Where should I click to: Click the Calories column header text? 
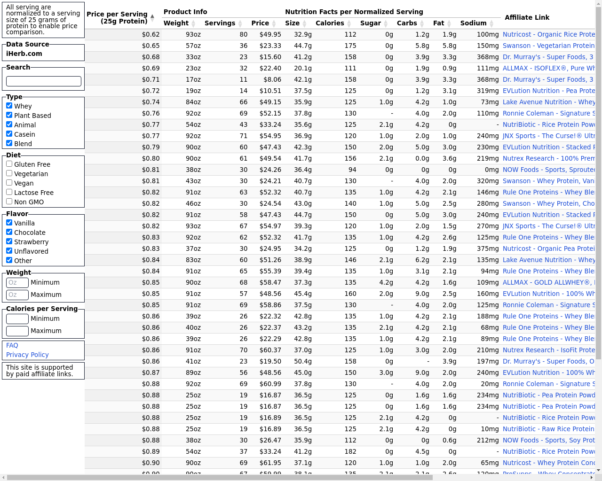click(x=330, y=23)
